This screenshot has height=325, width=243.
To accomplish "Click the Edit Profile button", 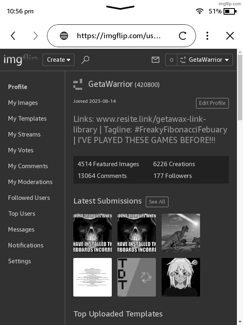I will pyautogui.click(x=212, y=103).
